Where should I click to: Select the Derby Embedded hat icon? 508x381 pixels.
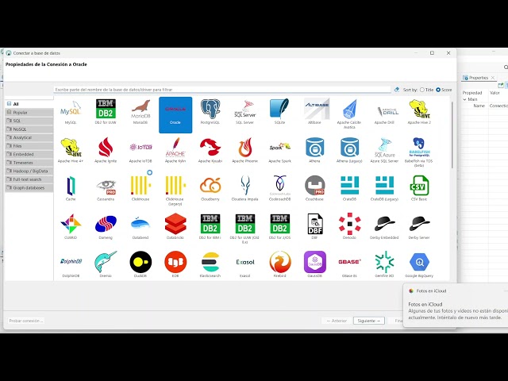tap(384, 227)
